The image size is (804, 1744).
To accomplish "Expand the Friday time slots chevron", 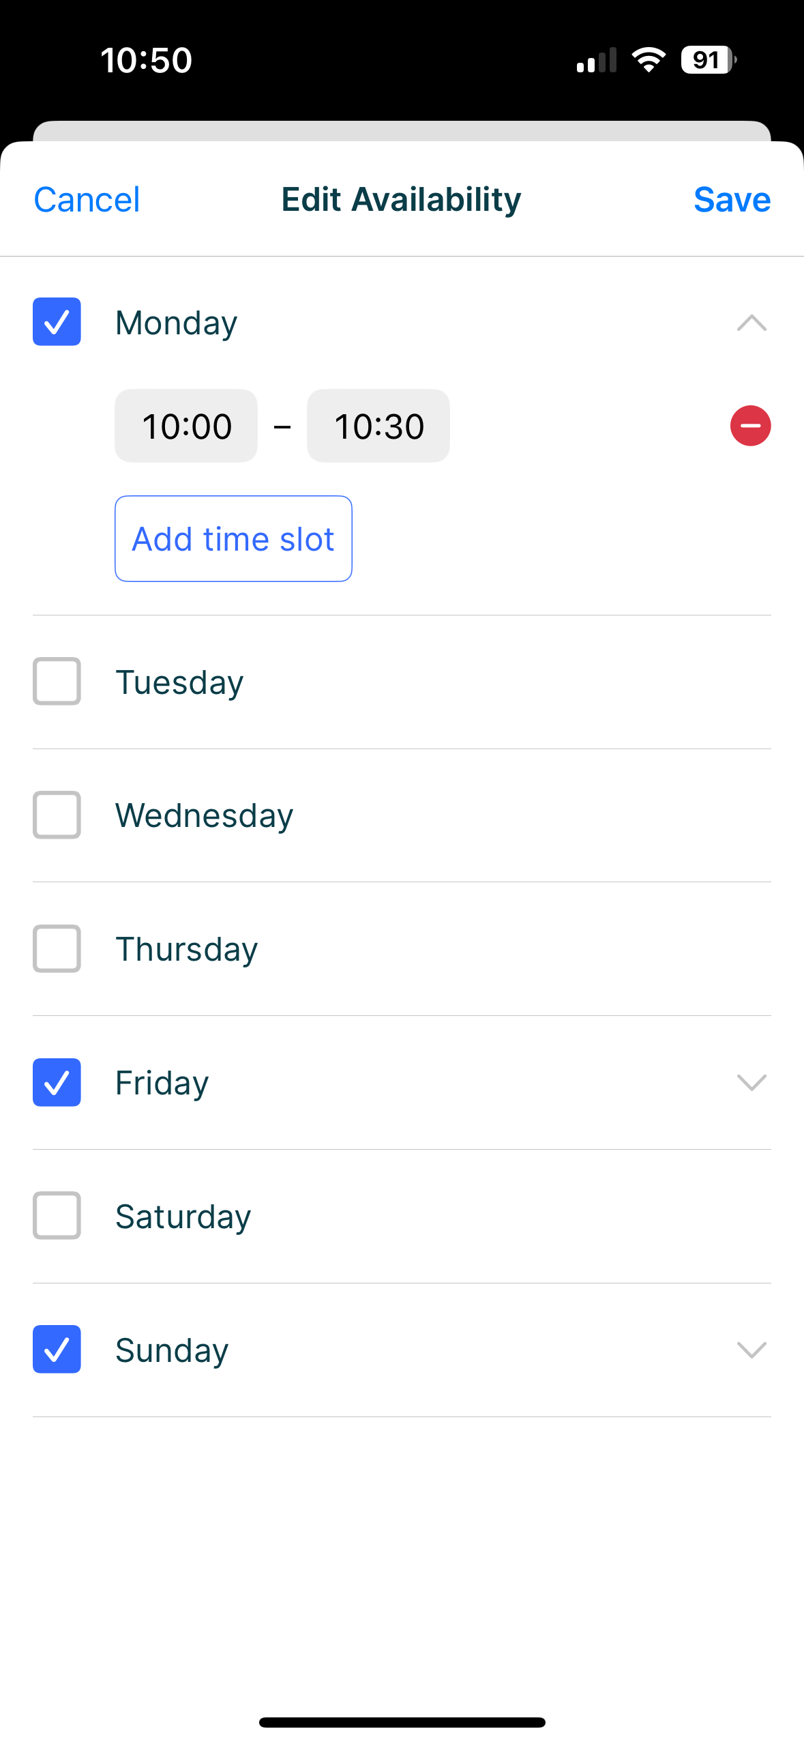I will pos(751,1082).
